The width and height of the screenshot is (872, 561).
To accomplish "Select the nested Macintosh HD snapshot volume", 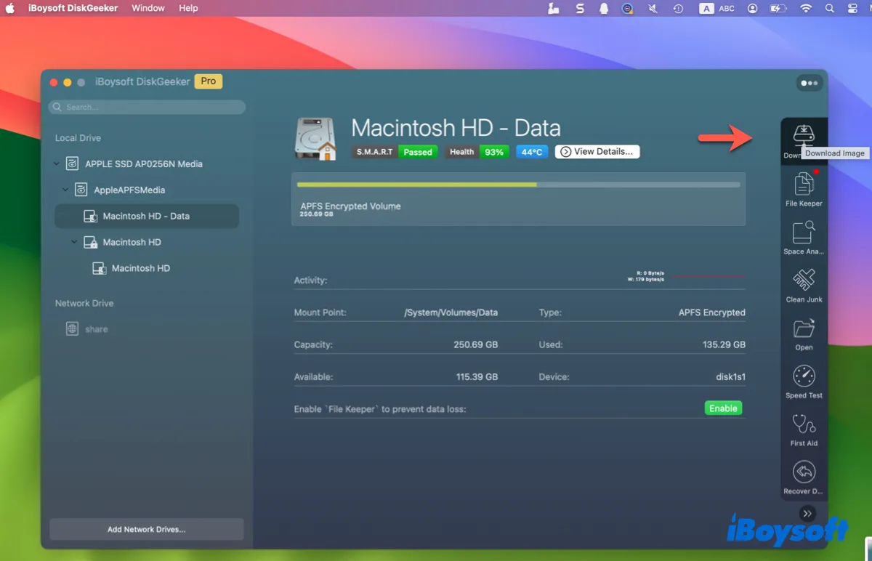I will click(147, 268).
